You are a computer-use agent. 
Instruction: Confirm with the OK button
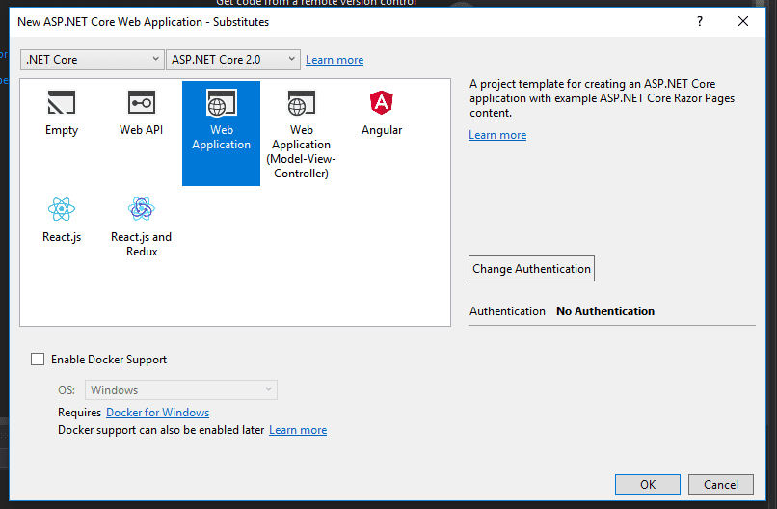click(x=647, y=484)
